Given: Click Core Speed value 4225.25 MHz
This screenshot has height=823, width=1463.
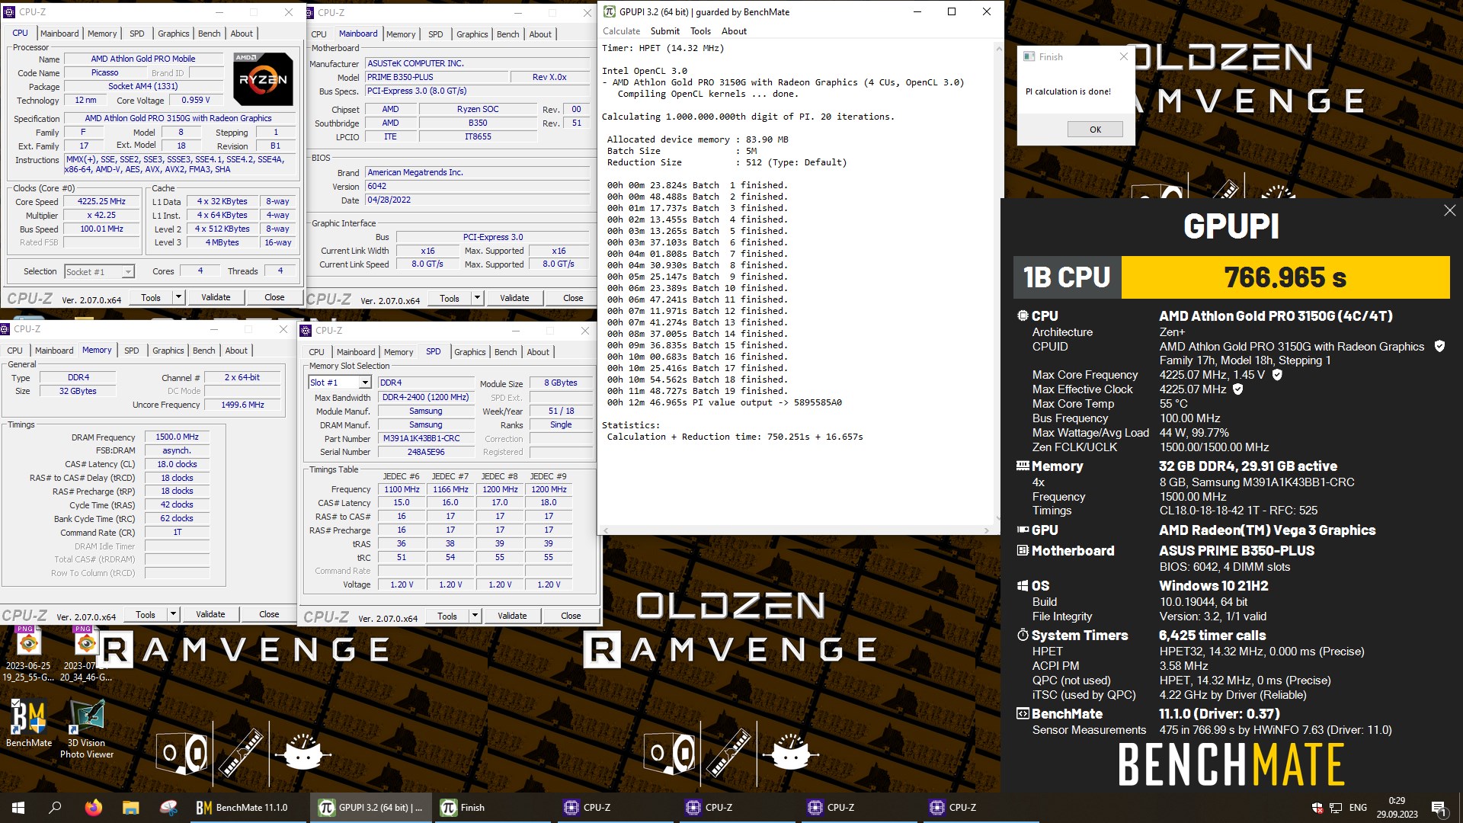Looking at the screenshot, I should [x=101, y=202].
